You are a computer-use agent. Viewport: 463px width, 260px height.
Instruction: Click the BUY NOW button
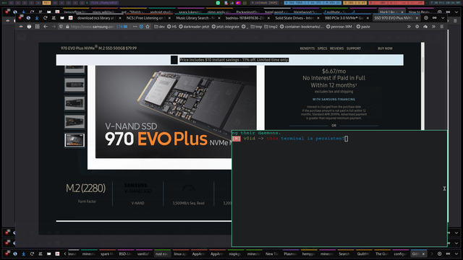point(385,48)
